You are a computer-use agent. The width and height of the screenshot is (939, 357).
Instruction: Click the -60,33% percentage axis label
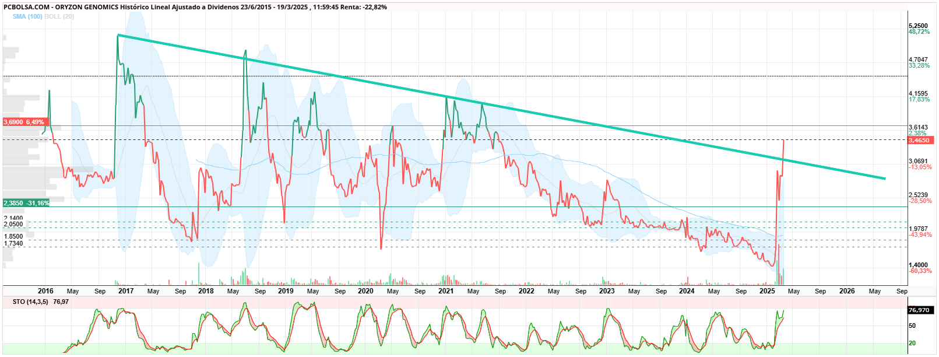(920, 271)
